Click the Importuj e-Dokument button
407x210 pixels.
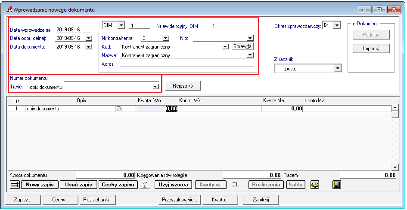(371, 49)
